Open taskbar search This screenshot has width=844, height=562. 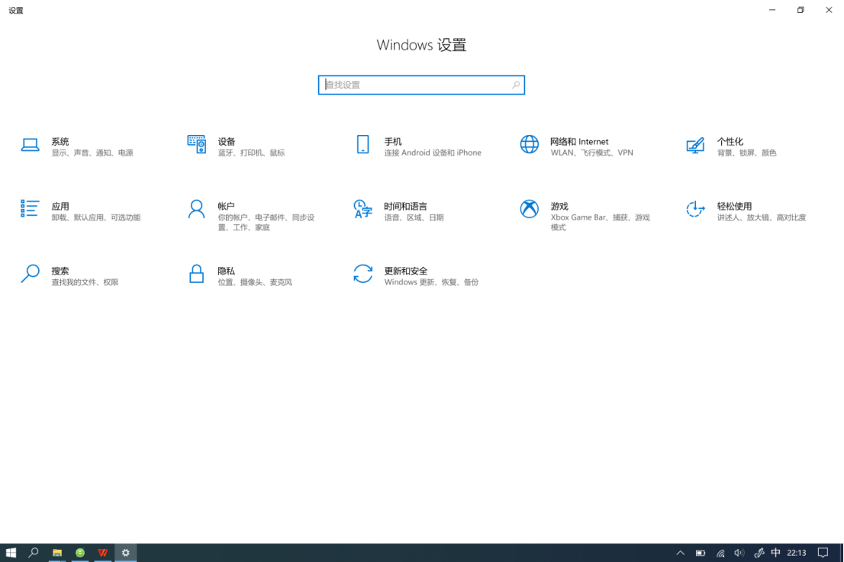coord(34,552)
